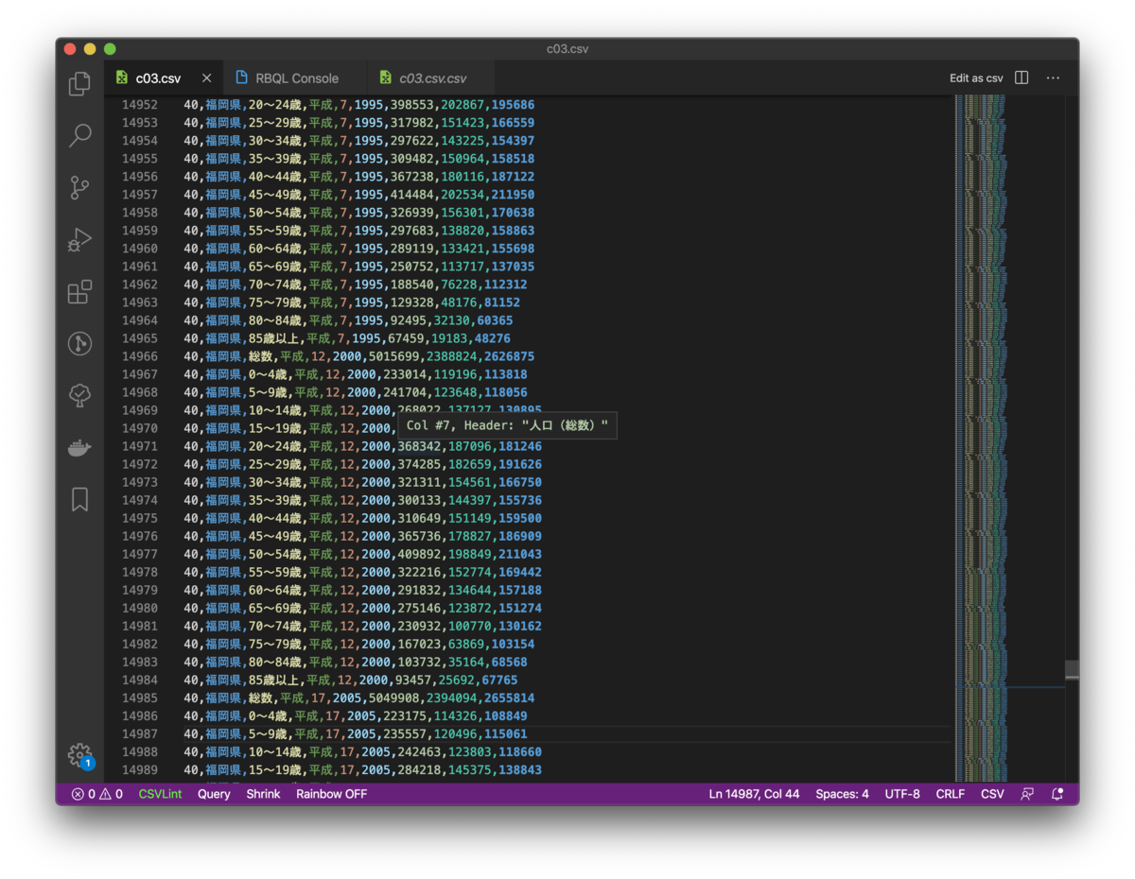Open the Docker view
1135x879 pixels.
pos(79,448)
